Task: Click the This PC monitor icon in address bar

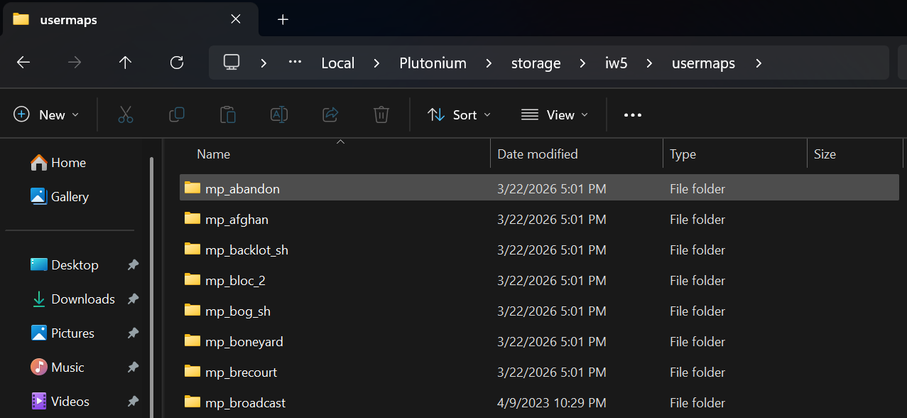Action: pyautogui.click(x=232, y=63)
